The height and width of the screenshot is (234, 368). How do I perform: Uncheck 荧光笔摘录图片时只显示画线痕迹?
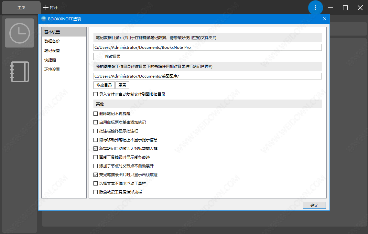point(95,175)
